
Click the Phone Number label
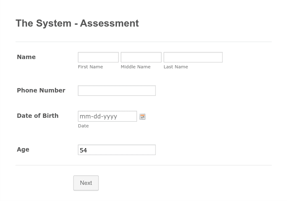(41, 90)
